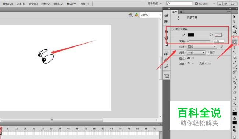Select the Pen tool in toolbar
The image size is (239, 139).
click(235, 42)
